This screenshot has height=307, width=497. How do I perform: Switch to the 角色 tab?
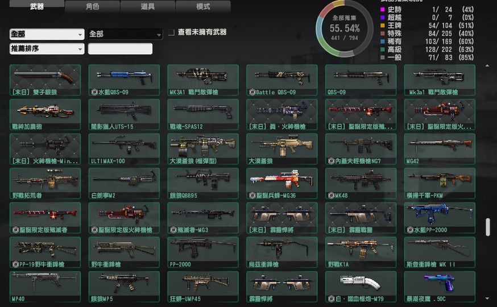pos(92,7)
